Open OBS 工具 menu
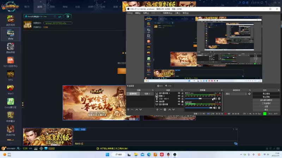282x158 pixels. tap(177, 13)
